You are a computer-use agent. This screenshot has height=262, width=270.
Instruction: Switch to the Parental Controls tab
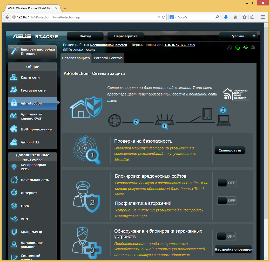(108, 58)
